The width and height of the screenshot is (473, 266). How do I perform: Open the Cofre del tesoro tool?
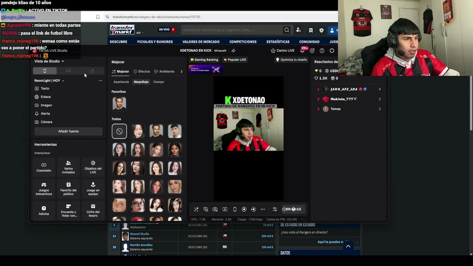(93, 211)
